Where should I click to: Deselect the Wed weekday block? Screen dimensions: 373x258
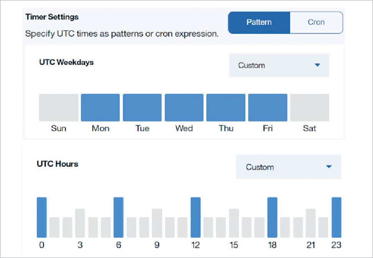(x=184, y=108)
